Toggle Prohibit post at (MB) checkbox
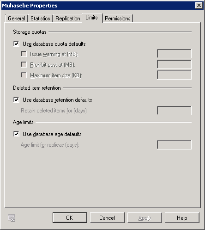Viewport: 205px width, 230px height. [x=24, y=64]
